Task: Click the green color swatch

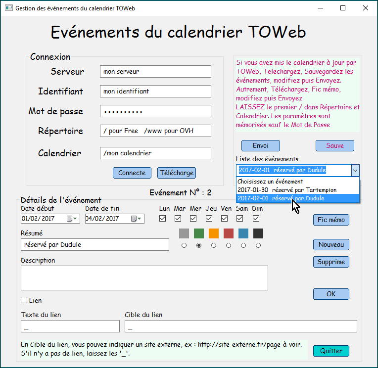Action: tap(199, 233)
